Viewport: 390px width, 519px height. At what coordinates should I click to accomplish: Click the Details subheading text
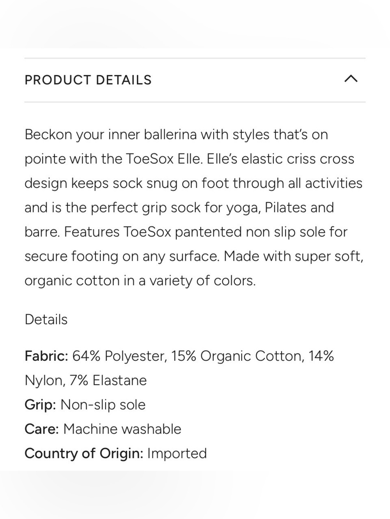pos(46,320)
